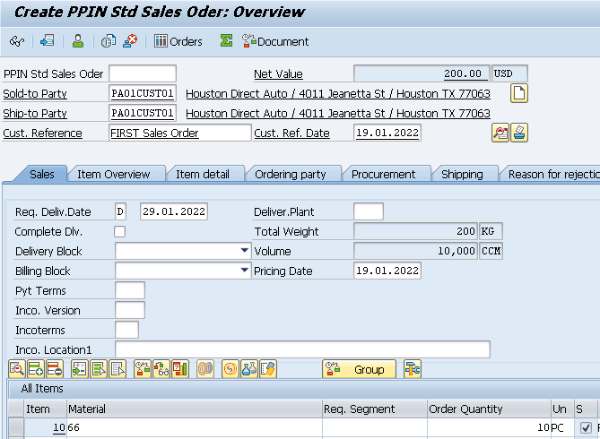Viewport: 600px width, 439px height.
Task: Click the table configuration settings icon
Action: point(413,369)
